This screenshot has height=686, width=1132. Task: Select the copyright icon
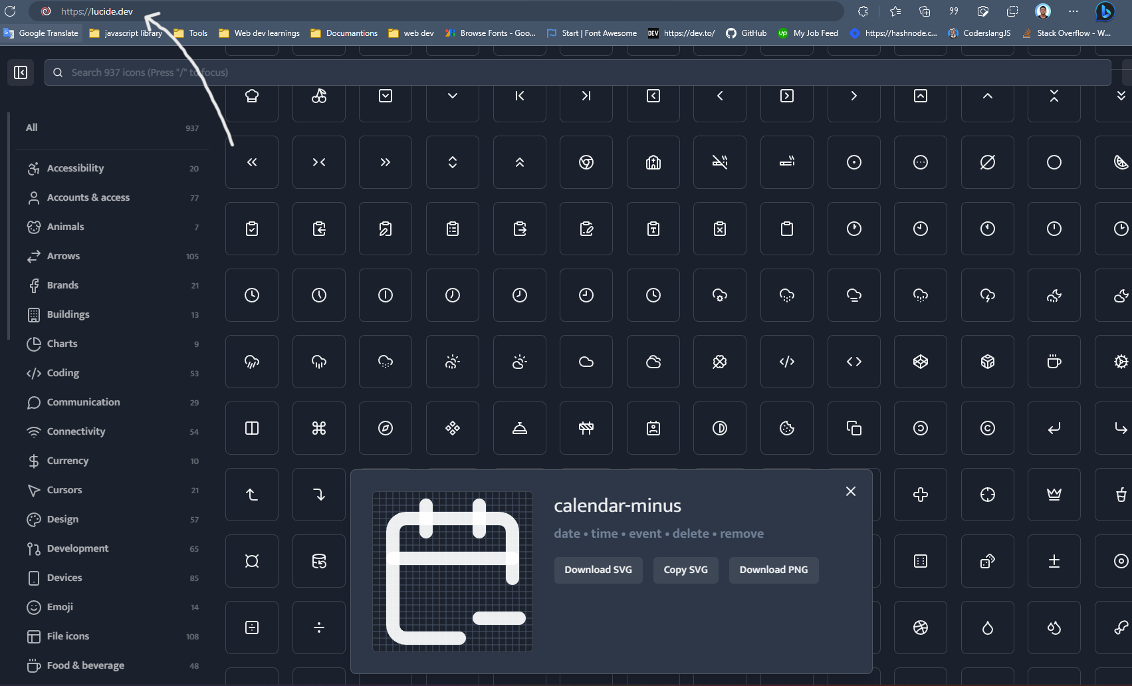[x=987, y=427]
